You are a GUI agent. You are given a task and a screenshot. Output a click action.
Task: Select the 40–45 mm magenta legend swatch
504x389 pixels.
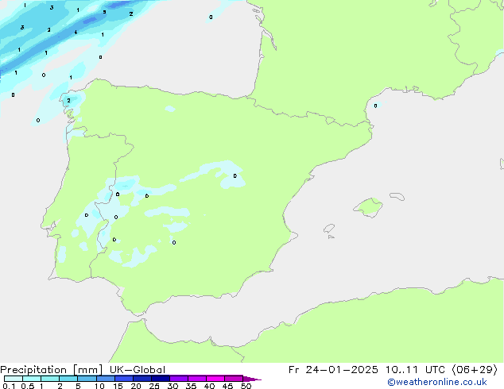pos(215,379)
